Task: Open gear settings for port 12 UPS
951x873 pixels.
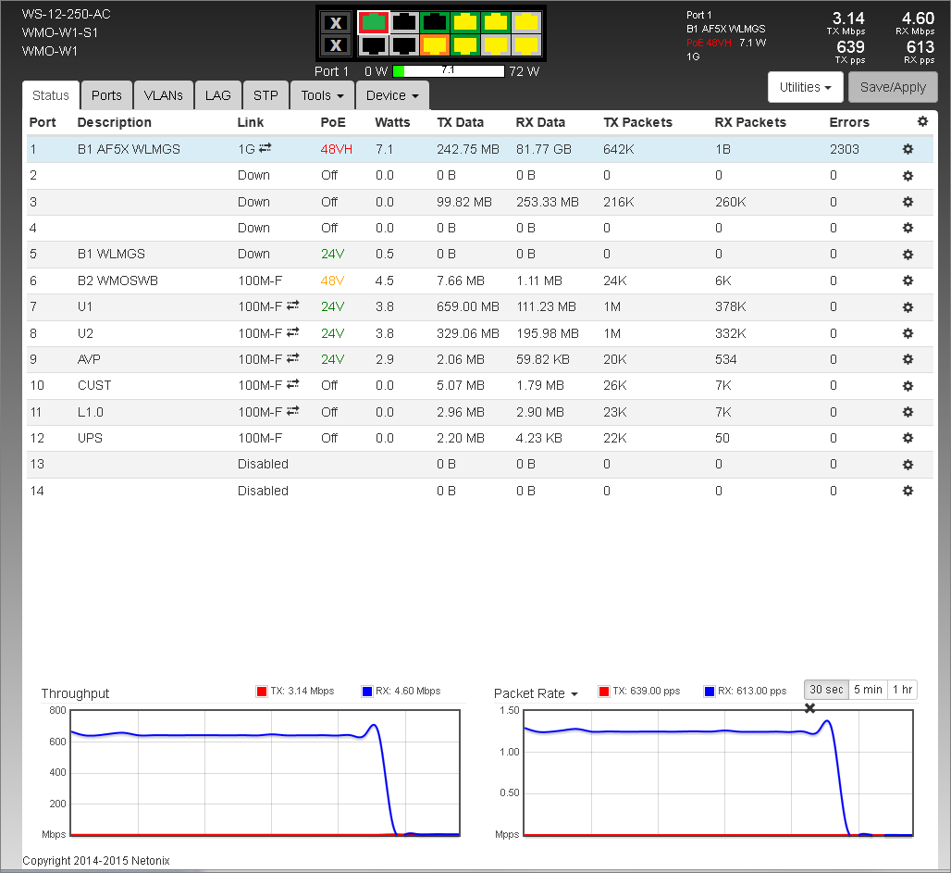Action: tap(908, 438)
